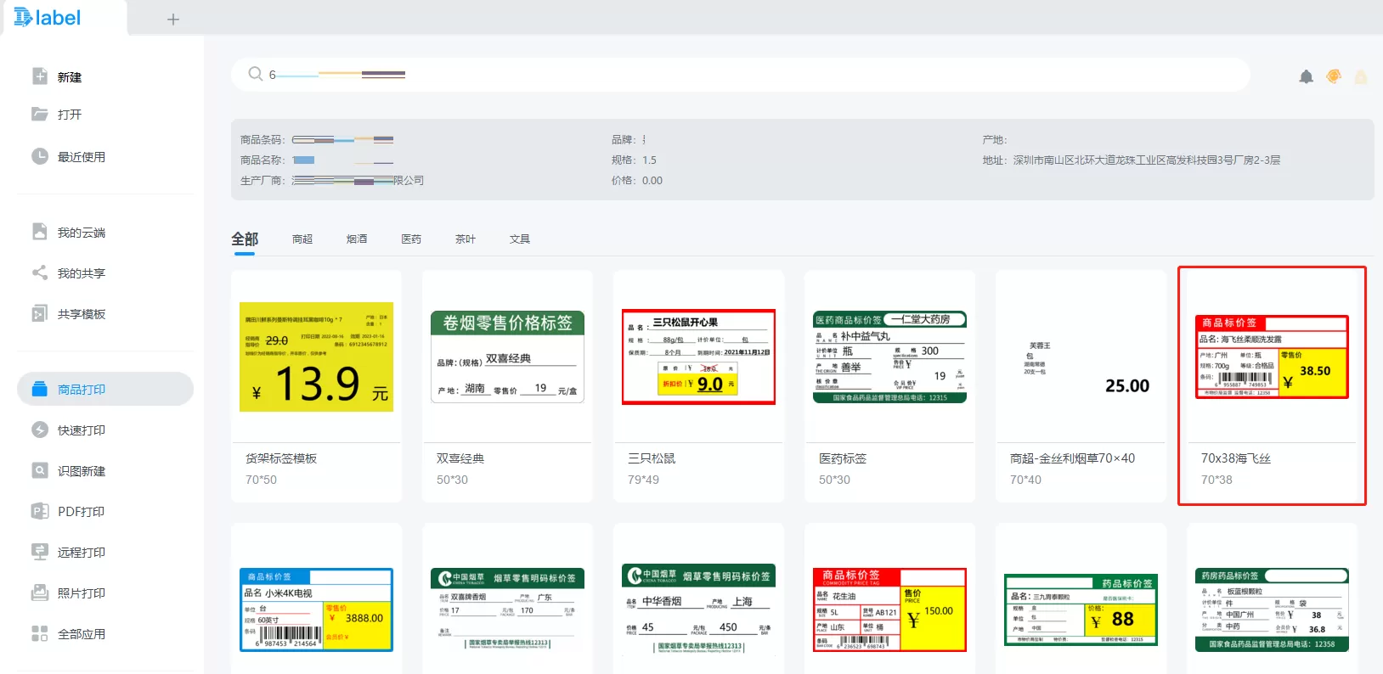This screenshot has width=1383, height=674.
Task: Add a new tab with plus icon
Action: pyautogui.click(x=173, y=19)
